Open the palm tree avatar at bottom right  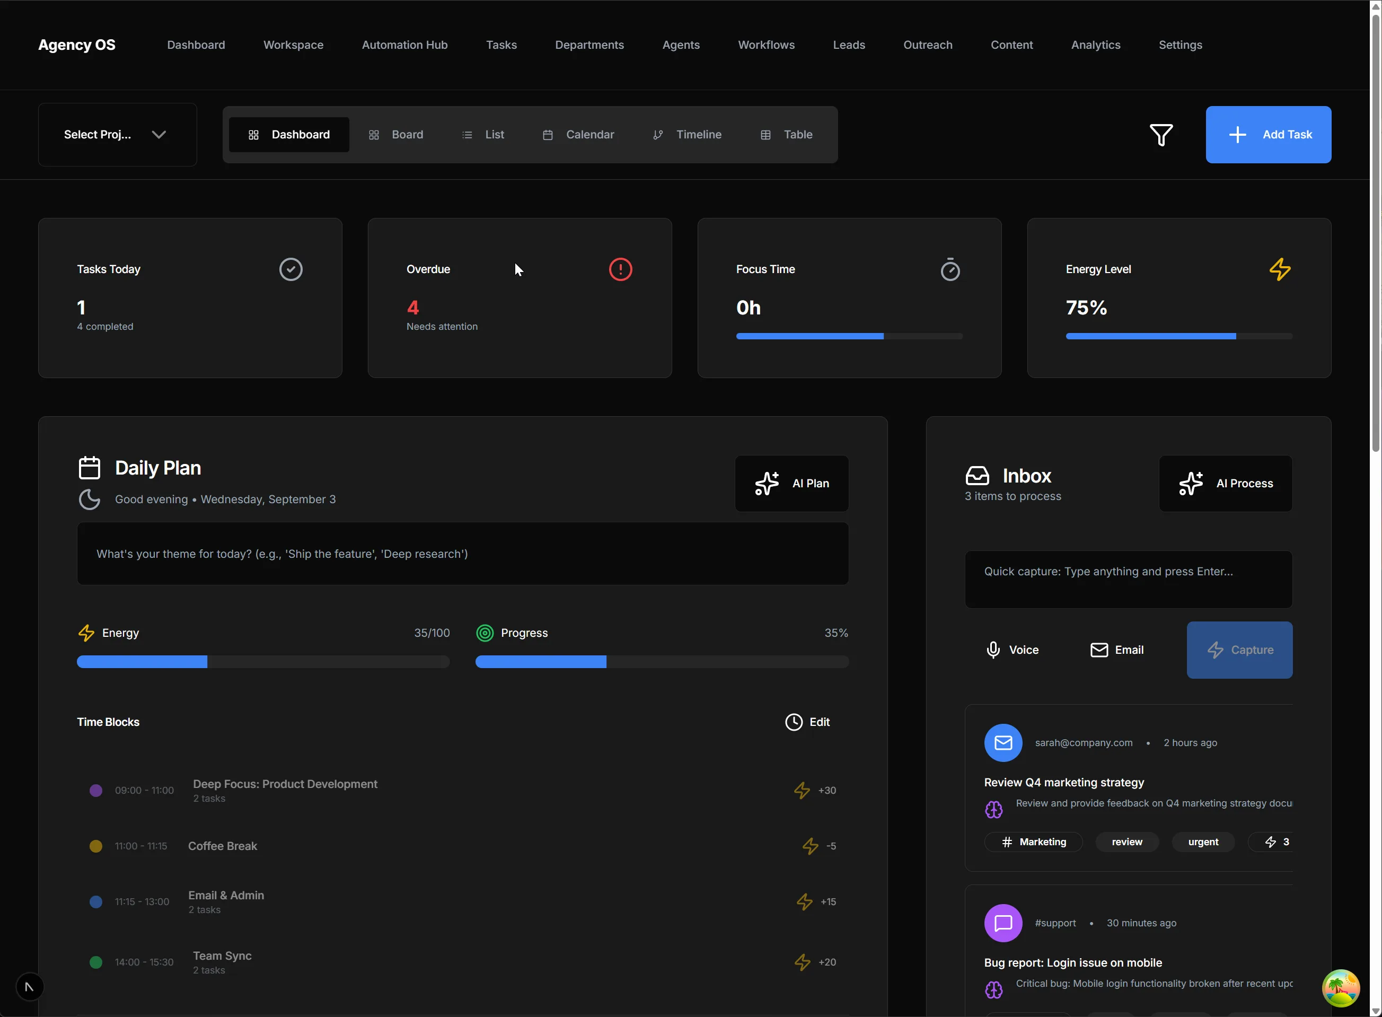pyautogui.click(x=1341, y=988)
